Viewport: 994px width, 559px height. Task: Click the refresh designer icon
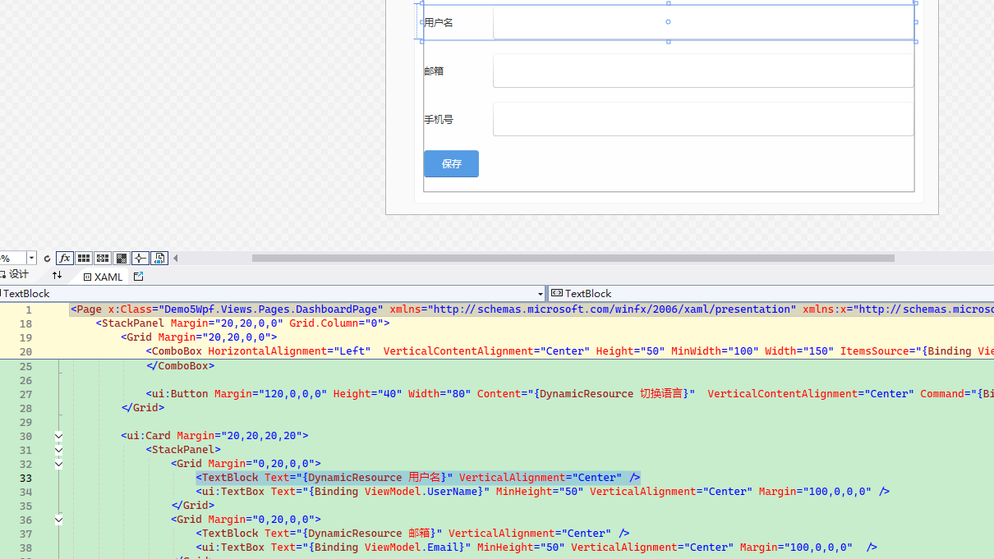click(x=47, y=259)
